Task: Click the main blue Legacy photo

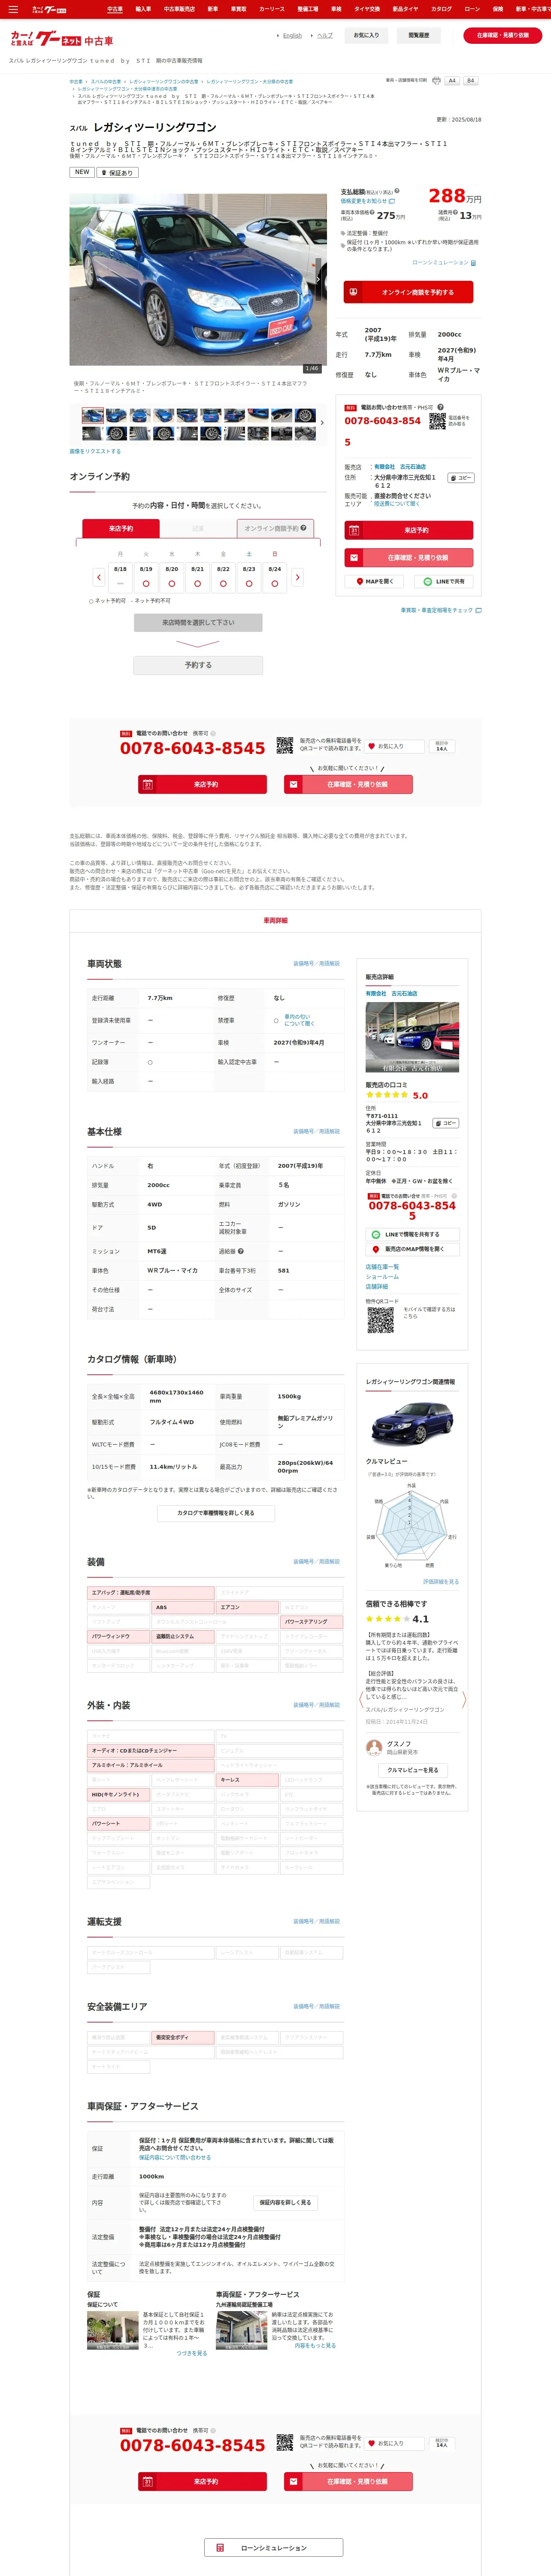Action: (198, 280)
